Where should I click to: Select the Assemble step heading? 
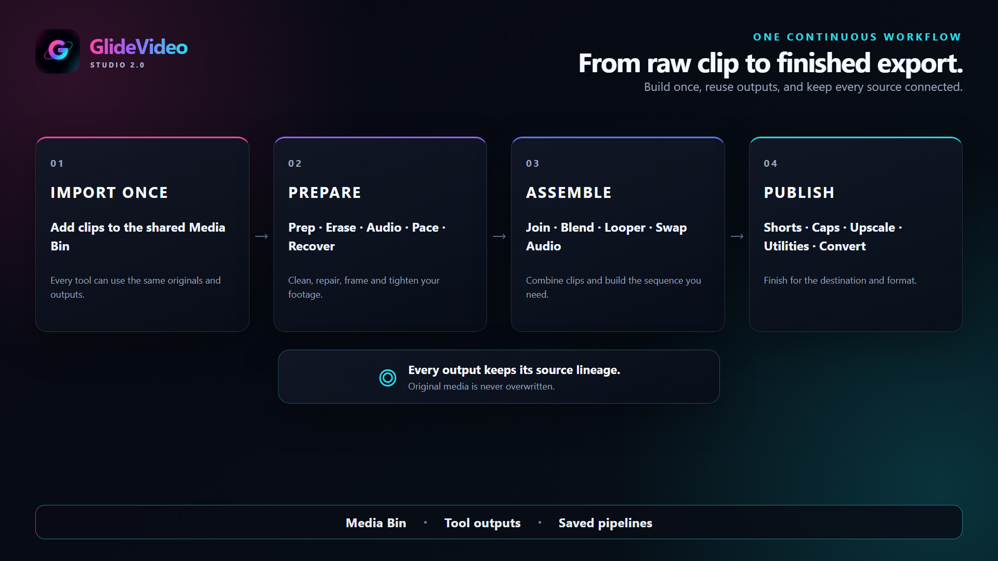pyautogui.click(x=569, y=193)
